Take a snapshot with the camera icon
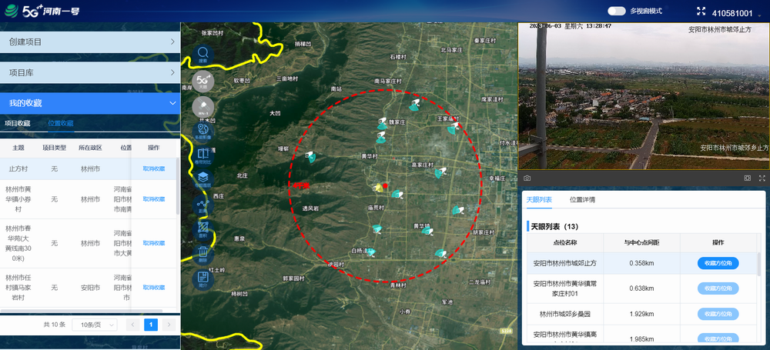770x350 pixels. point(527,178)
